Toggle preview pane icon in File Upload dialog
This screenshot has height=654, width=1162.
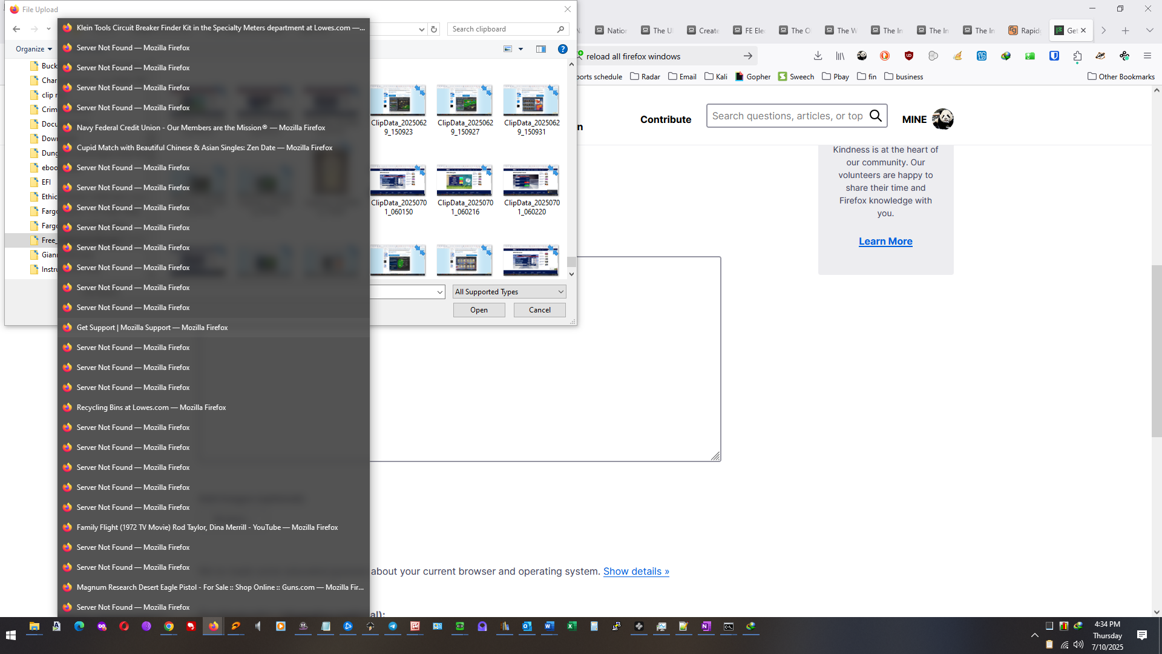pos(541,49)
